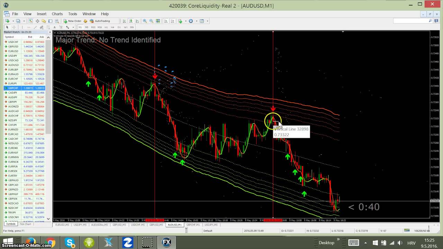Select the arrows drawing objects tool
443x249 pixels.
click(67, 27)
